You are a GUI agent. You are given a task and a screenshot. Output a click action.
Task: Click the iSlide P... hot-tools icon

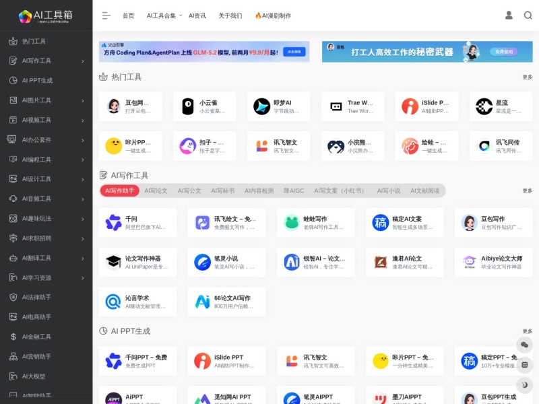coord(410,106)
